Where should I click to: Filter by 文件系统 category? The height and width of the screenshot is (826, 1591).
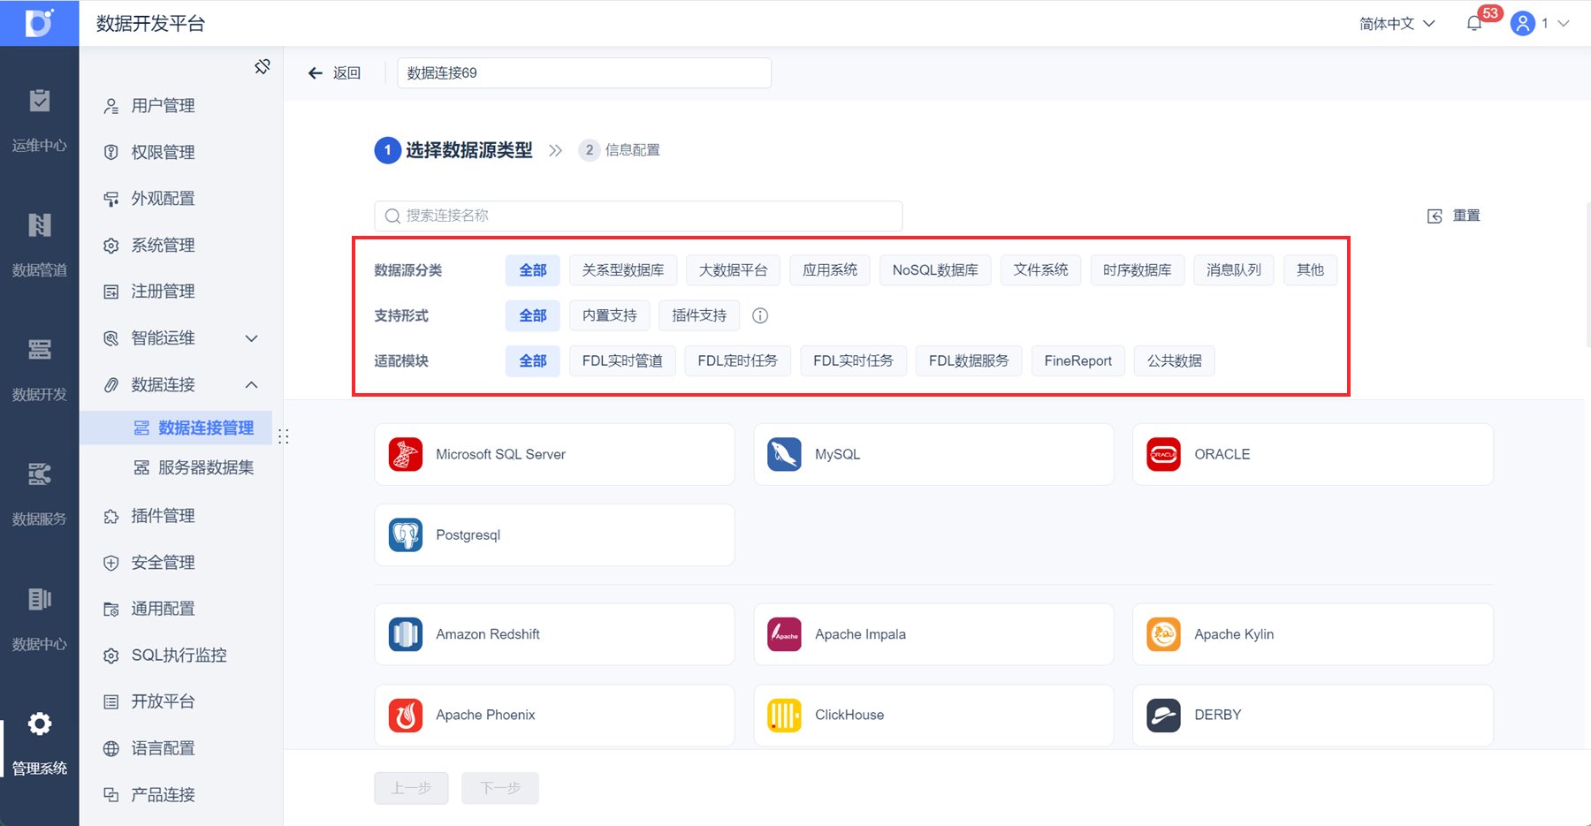(1041, 270)
